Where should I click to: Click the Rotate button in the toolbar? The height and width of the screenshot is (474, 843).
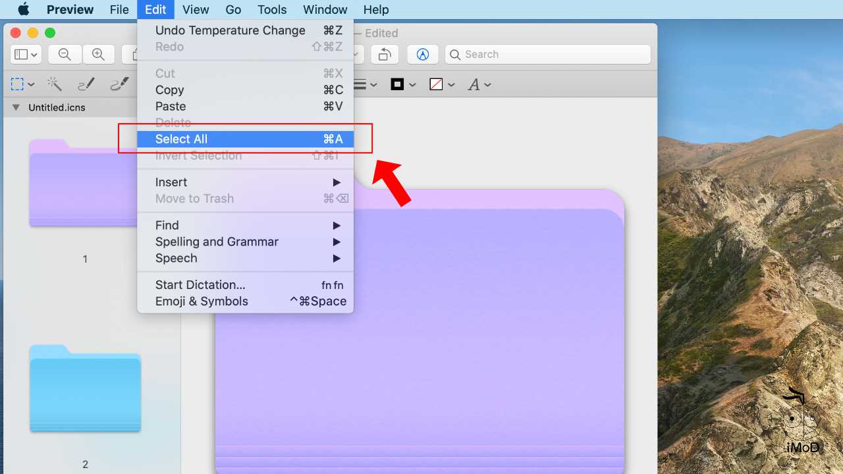click(385, 55)
